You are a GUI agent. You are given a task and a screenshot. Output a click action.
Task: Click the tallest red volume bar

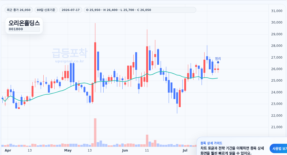[x=95, y=133]
